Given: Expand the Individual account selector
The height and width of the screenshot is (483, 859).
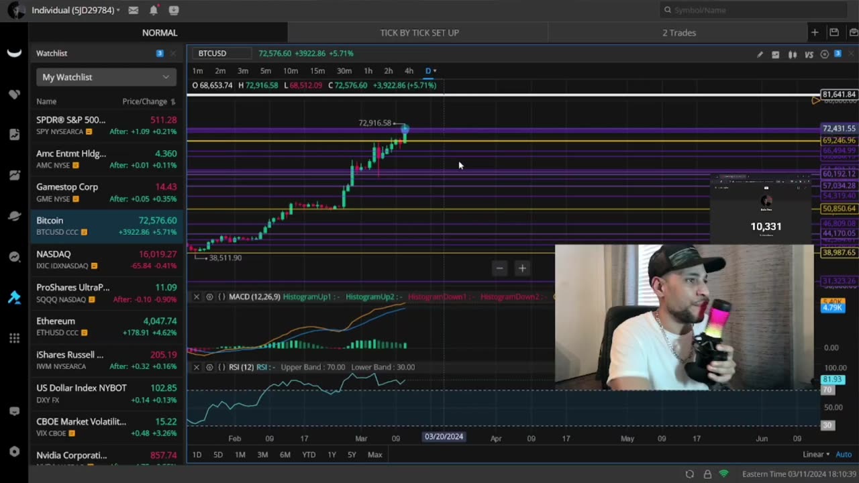Looking at the screenshot, I should click(x=76, y=10).
